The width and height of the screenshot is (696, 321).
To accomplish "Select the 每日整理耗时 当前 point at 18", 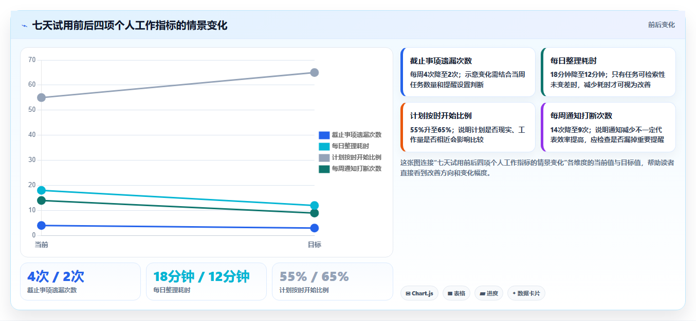I will point(42,190).
